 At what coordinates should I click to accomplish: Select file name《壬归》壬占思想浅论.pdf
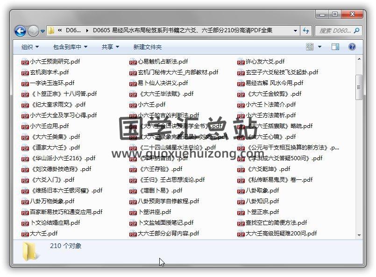coord(172,180)
